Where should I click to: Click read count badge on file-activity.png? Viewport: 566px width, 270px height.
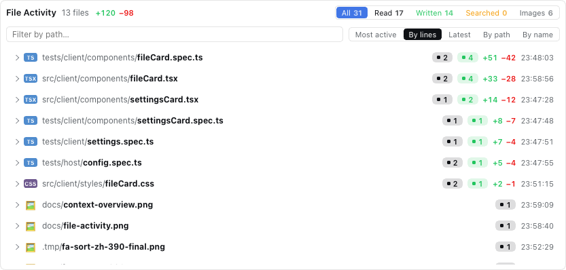pyautogui.click(x=506, y=226)
